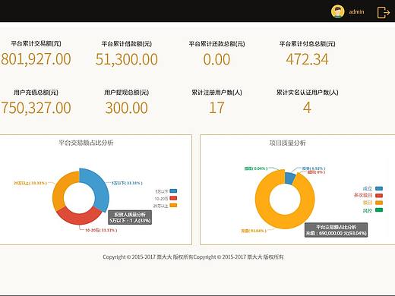Toggle the orange legend swatch under 多次驳回

click(x=379, y=203)
